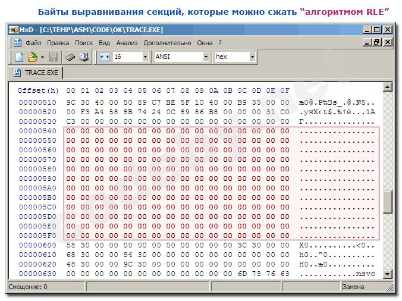Click the HxD app icon in title bar
402x301 pixels.
(13, 30)
